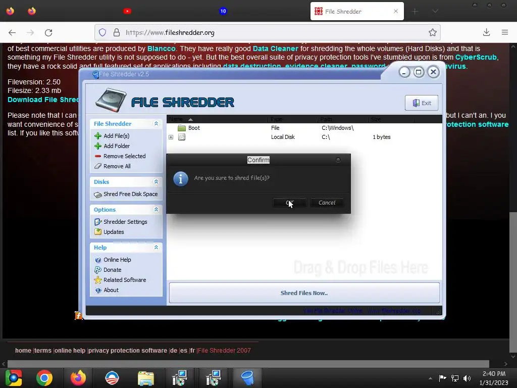517x388 pixels.
Task: Click the Shred Free Disk Space icon
Action: (x=98, y=195)
